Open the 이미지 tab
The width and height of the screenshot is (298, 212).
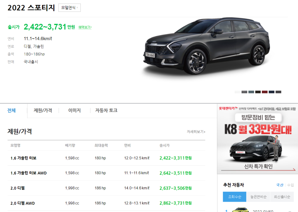[x=74, y=110]
